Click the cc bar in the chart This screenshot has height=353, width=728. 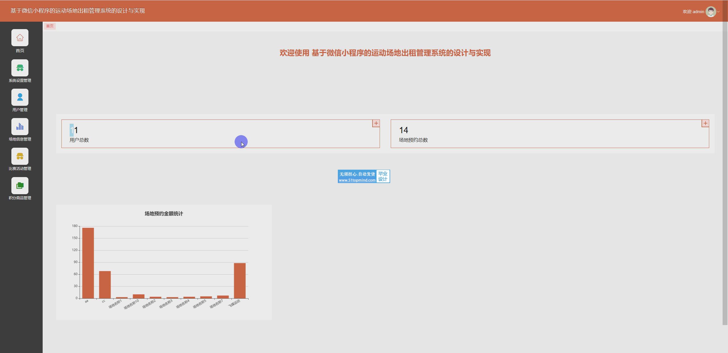tap(105, 284)
